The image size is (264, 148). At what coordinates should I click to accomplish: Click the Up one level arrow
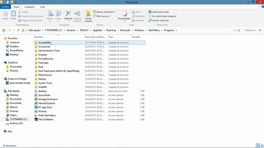[18, 30]
